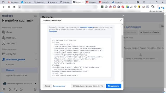Image resolution: width=166 pixels, height=93 pixels.
Task: Click shield protection extension icon
Action: pos(135,7)
